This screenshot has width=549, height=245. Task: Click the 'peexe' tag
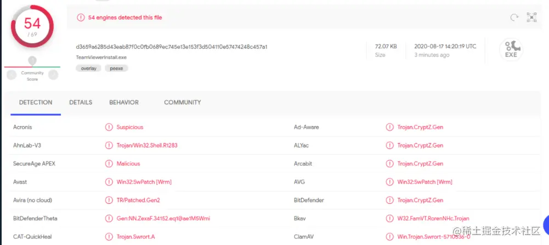[117, 69]
